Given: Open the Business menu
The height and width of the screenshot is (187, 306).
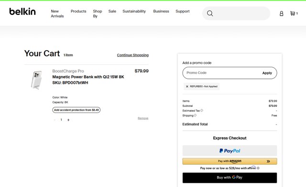Looking at the screenshot, I should 161,11.
